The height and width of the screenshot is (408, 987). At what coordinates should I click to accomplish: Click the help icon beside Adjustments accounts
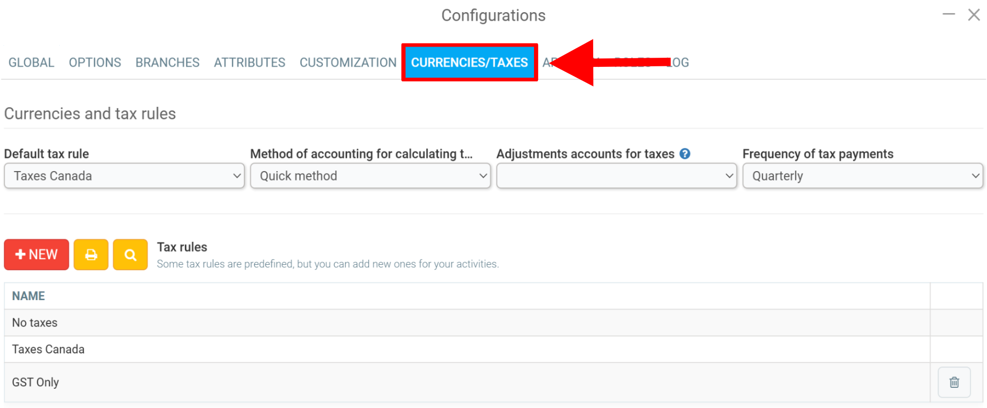(685, 154)
